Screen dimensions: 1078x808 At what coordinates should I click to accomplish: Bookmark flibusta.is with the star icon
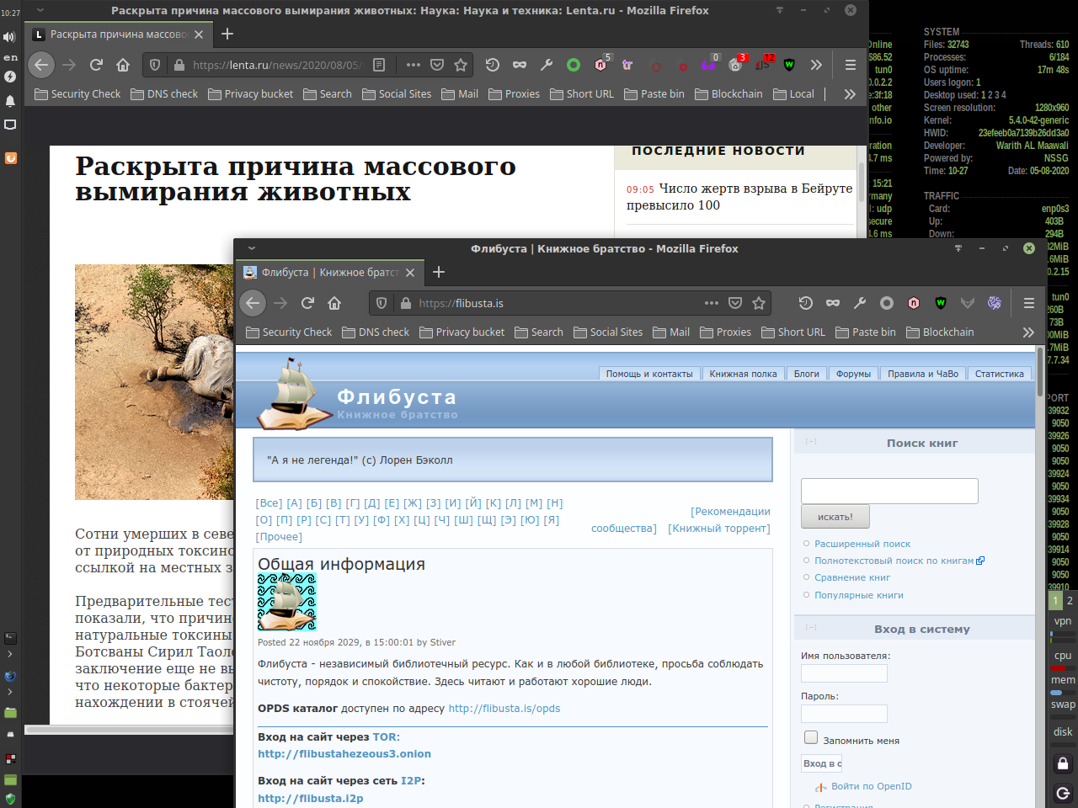(x=759, y=303)
